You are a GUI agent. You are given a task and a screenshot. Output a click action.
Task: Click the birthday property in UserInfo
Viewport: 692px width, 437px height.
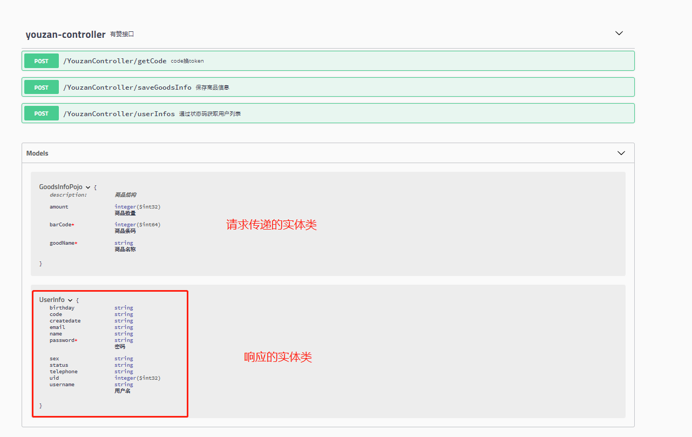point(62,308)
